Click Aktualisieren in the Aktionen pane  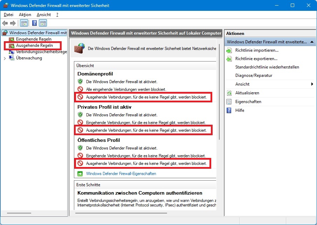coord(247,93)
